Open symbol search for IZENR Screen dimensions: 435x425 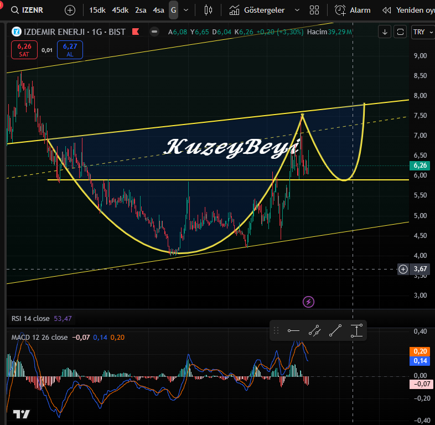tap(27, 11)
